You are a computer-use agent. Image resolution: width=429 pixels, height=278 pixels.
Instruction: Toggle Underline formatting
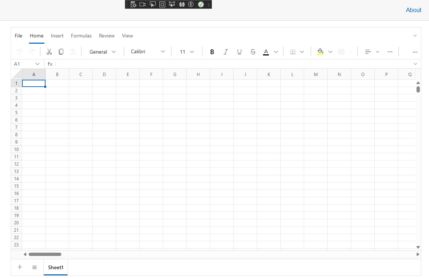pyautogui.click(x=239, y=52)
